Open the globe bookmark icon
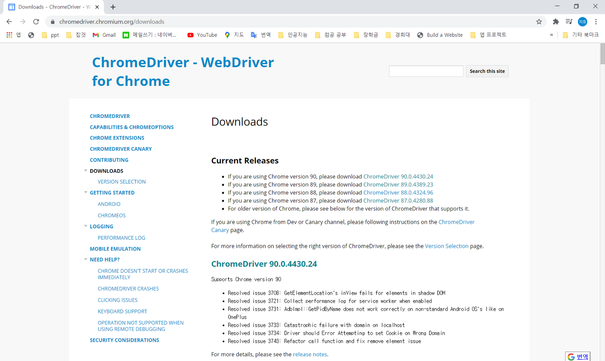The image size is (605, 361). 31,35
